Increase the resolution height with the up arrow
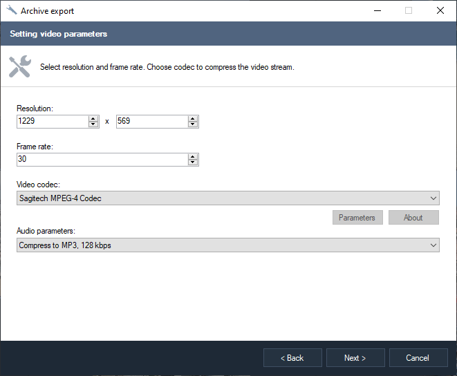The image size is (457, 376). pos(193,118)
